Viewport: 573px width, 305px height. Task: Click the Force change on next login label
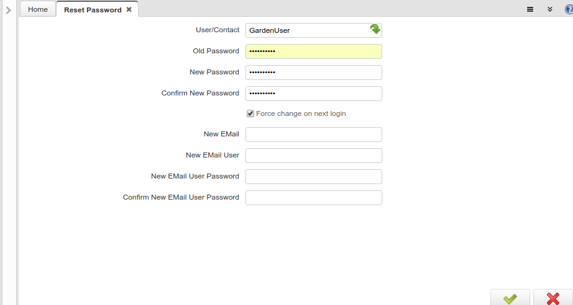(301, 114)
